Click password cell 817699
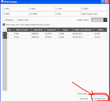The image size is (110, 101). pyautogui.click(x=51, y=34)
